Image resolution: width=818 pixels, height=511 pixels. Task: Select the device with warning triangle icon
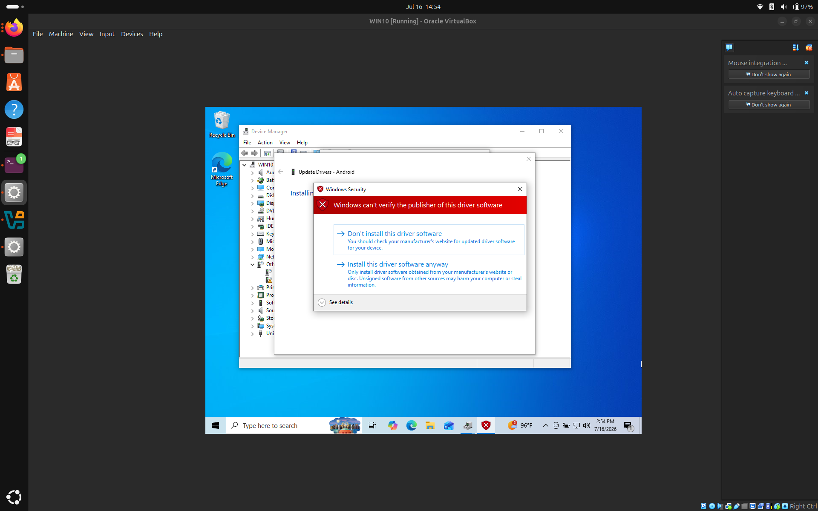pyautogui.click(x=269, y=280)
